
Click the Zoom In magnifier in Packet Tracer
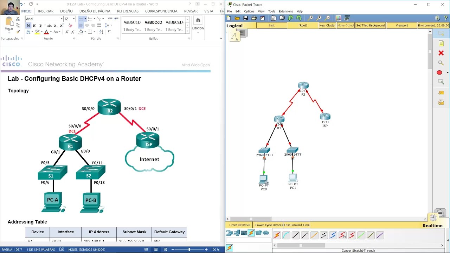coord(310,18)
